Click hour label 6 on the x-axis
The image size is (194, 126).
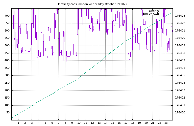coord(52,123)
